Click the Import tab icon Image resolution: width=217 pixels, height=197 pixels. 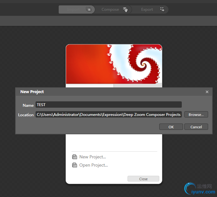(89, 9)
